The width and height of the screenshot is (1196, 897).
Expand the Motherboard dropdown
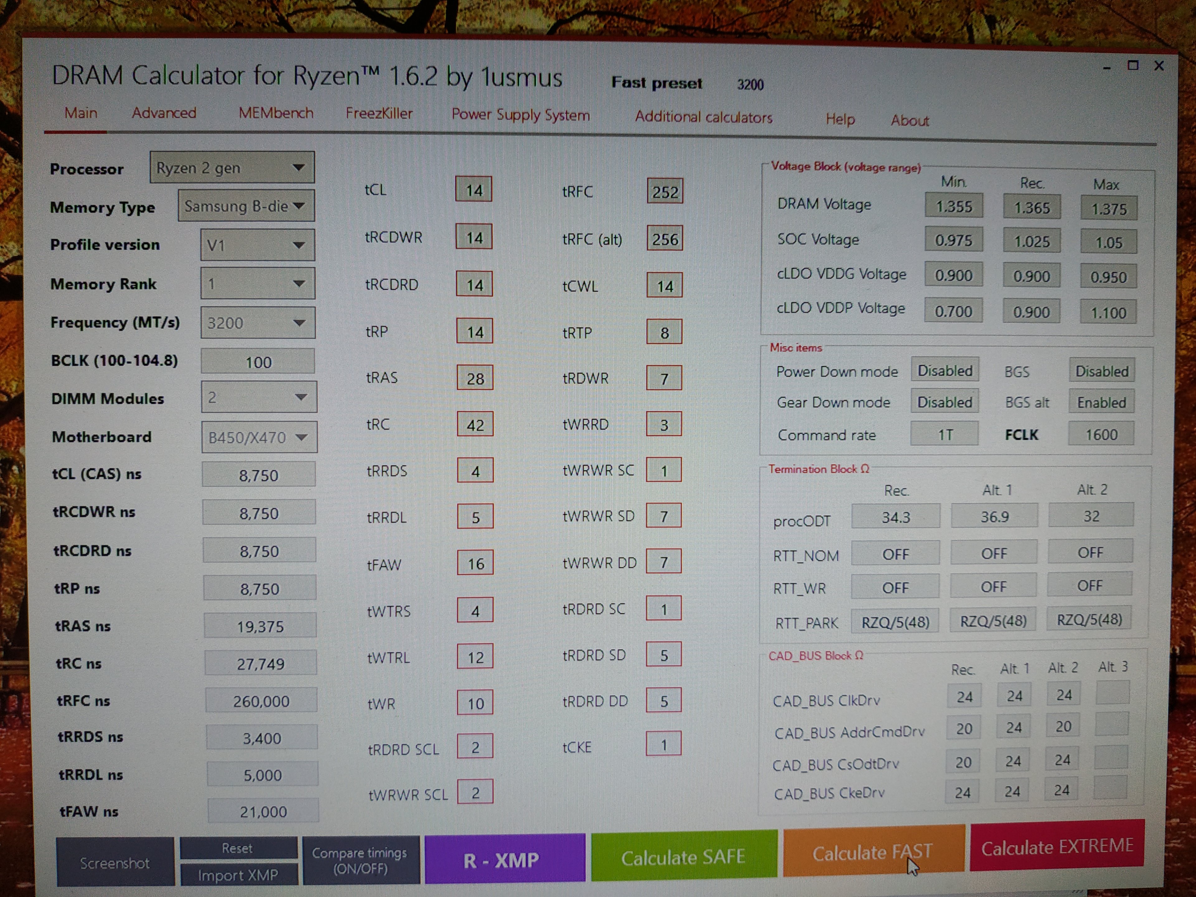(x=259, y=437)
